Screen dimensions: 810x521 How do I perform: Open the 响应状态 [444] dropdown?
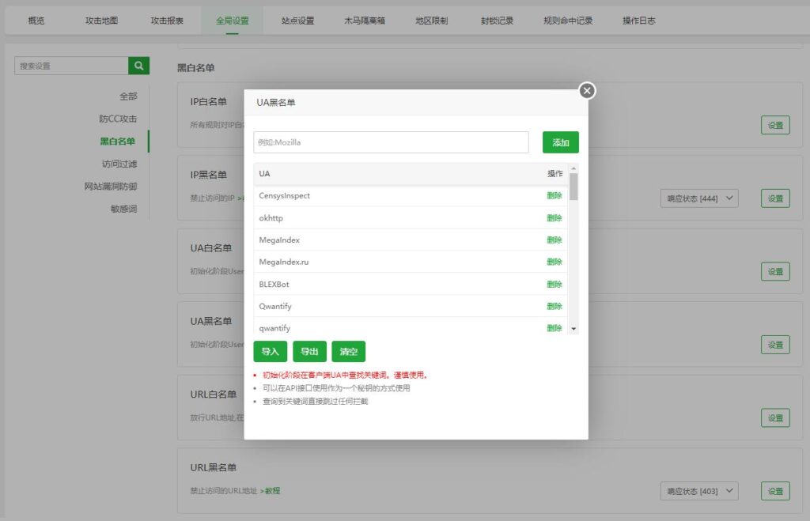699,198
